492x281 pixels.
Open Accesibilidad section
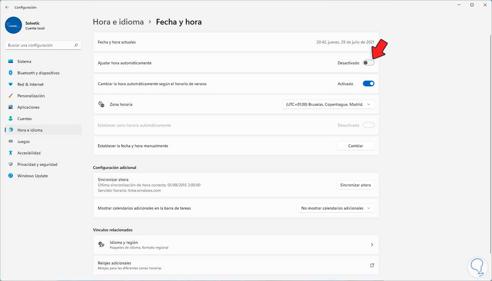[x=43, y=153]
